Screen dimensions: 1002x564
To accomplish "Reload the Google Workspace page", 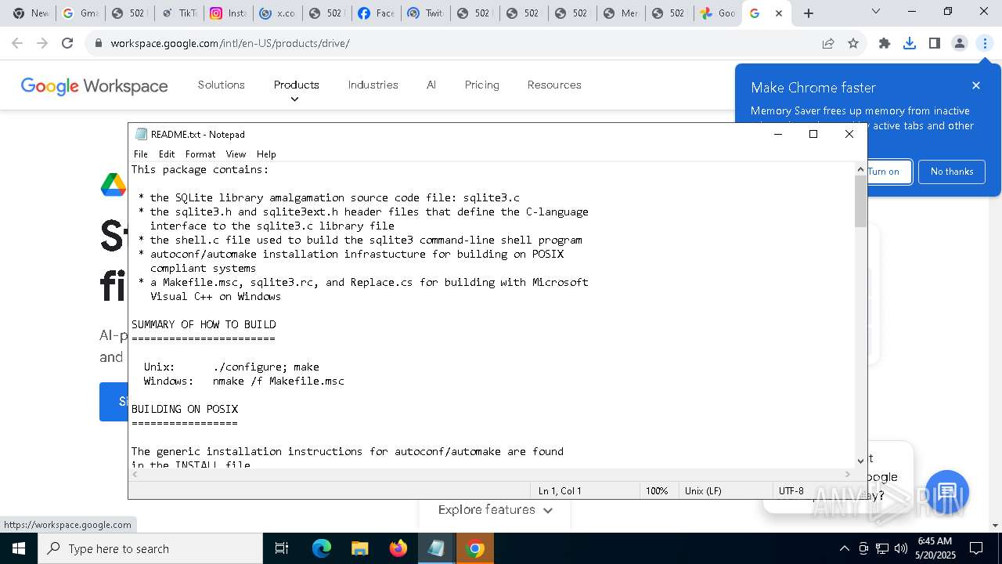I will coord(67,43).
